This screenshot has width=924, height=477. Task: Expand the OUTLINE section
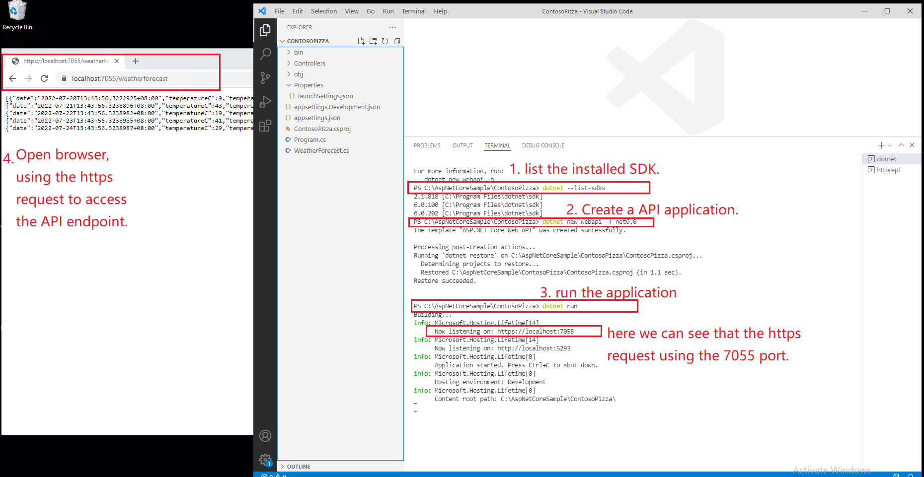pyautogui.click(x=298, y=467)
